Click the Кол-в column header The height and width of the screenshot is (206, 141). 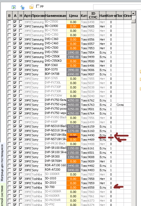[x=111, y=16]
